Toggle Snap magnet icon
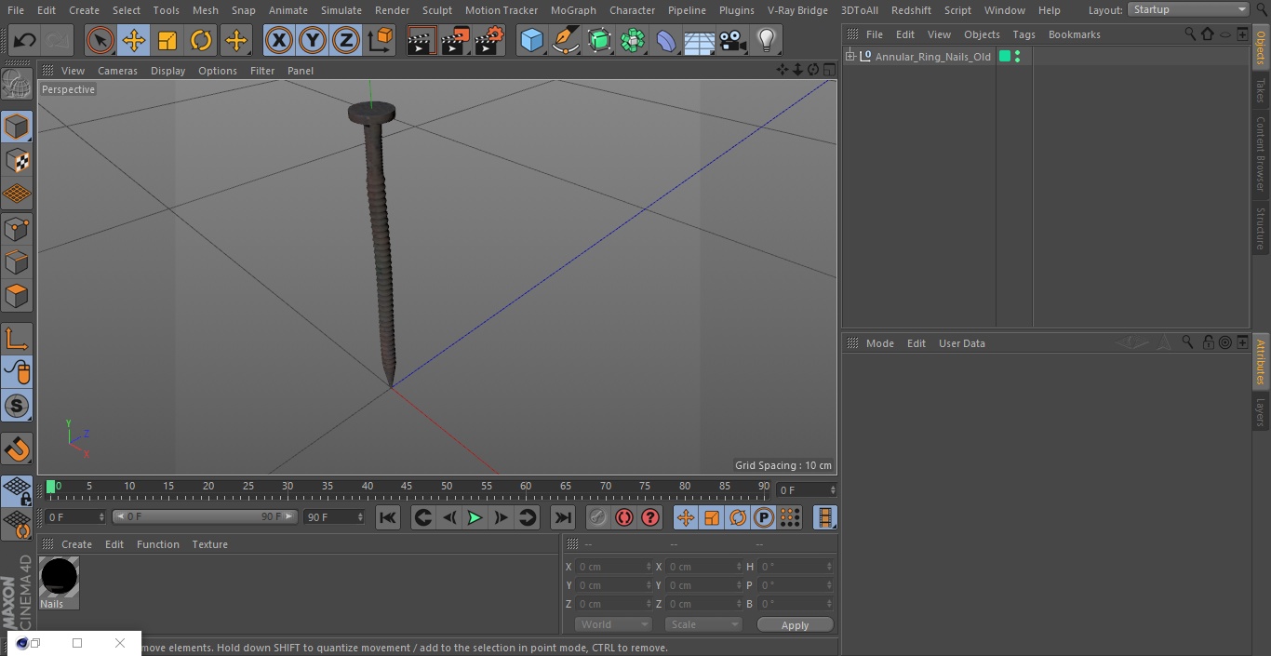 (17, 448)
